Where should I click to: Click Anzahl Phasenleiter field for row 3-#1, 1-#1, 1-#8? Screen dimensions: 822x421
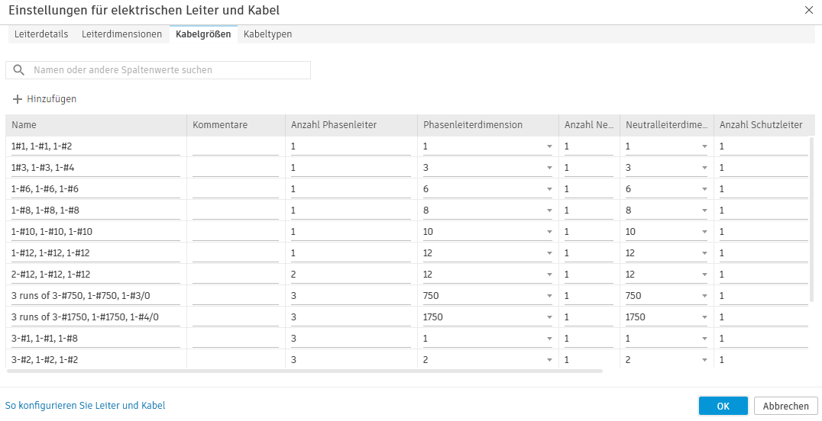tap(351, 339)
